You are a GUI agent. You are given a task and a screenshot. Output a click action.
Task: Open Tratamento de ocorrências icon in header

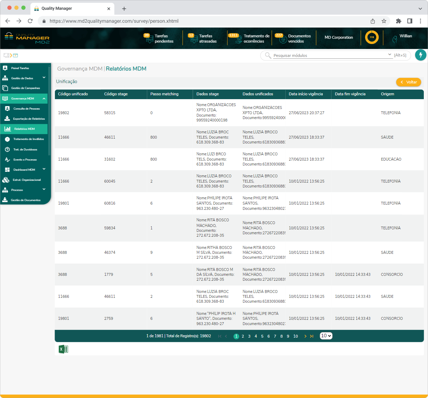(x=238, y=38)
